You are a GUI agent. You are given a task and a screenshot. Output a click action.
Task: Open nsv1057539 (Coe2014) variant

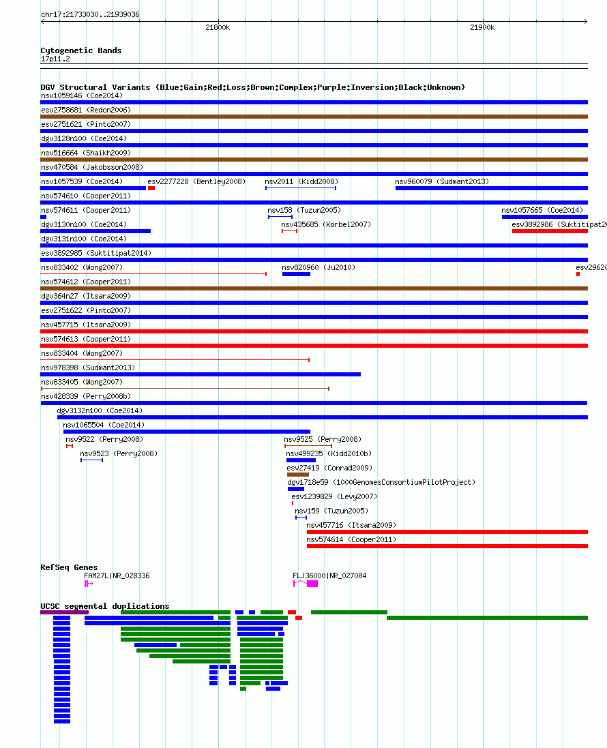[82, 182]
